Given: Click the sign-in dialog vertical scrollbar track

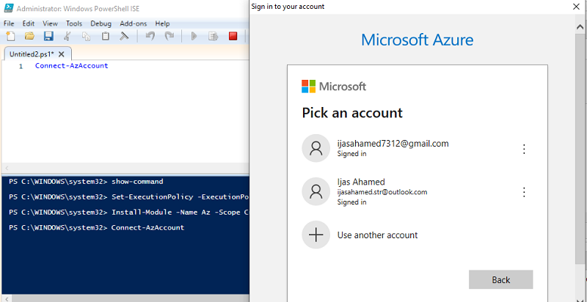Looking at the screenshot, I should click(x=580, y=150).
